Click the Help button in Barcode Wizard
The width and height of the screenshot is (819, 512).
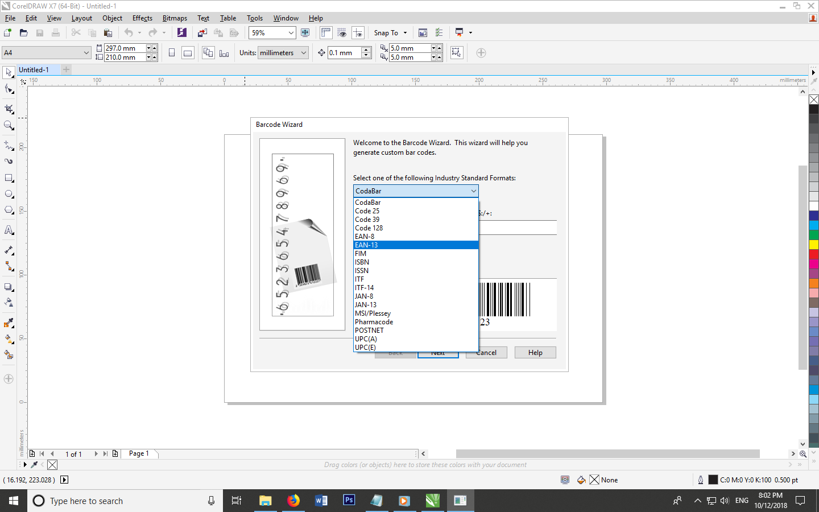(535, 353)
